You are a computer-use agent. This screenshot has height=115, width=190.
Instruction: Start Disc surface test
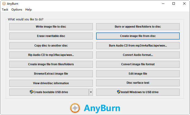(x=138, y=83)
